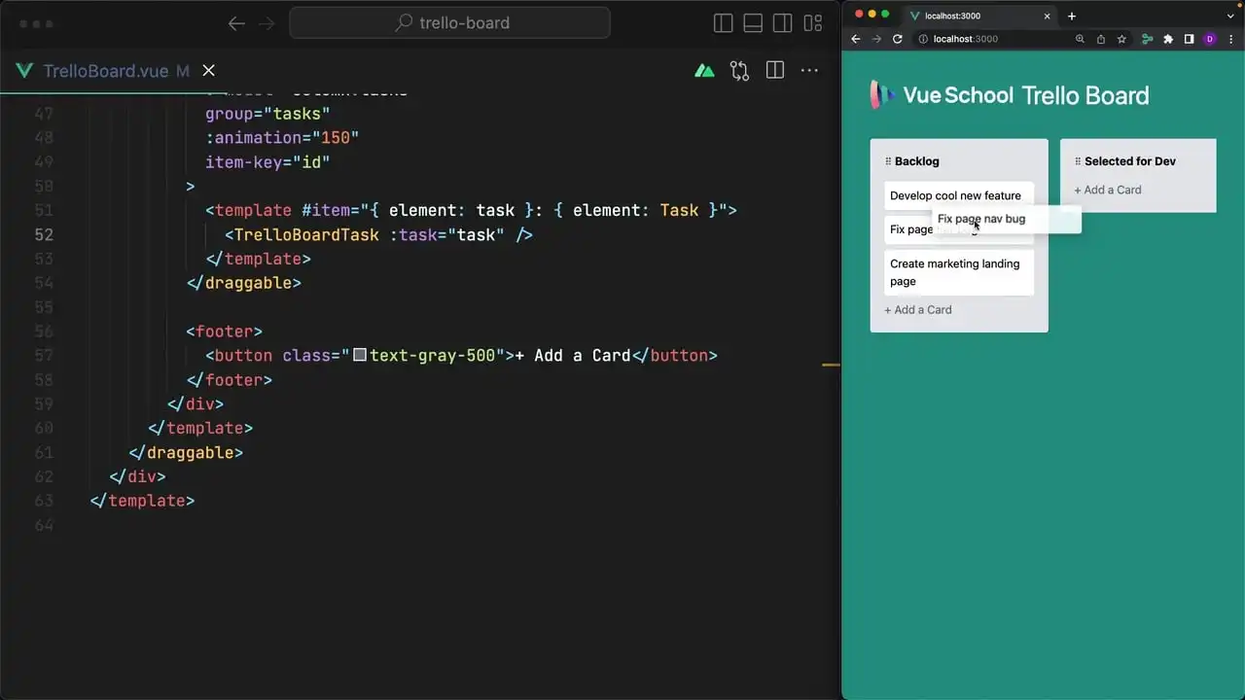The height and width of the screenshot is (700, 1245).
Task: Click the opening footer tag in code
Action: click(225, 331)
